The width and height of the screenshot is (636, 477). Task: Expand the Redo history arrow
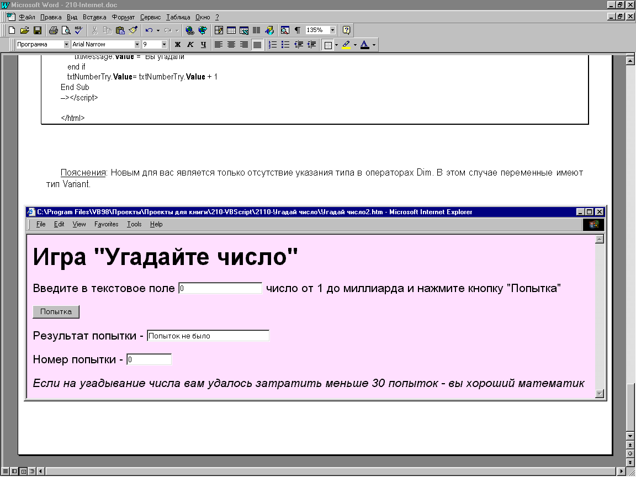(x=177, y=30)
